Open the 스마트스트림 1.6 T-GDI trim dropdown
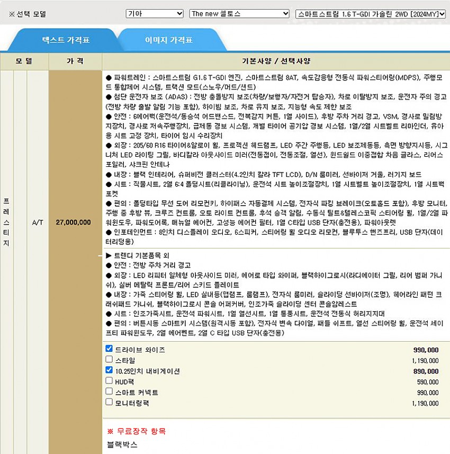450x454 pixels. (x=371, y=14)
